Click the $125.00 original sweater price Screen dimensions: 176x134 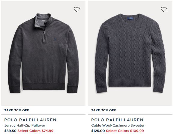(98, 131)
